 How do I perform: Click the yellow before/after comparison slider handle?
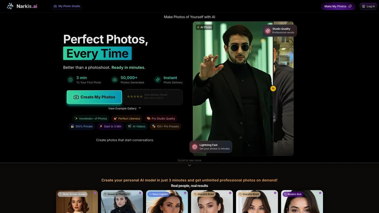pyautogui.click(x=273, y=88)
